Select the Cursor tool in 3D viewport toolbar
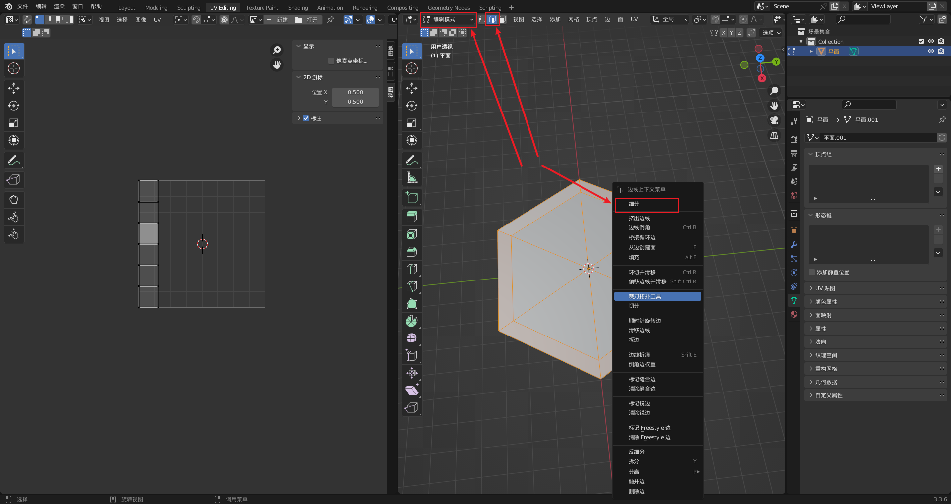This screenshot has width=951, height=504. pos(412,68)
